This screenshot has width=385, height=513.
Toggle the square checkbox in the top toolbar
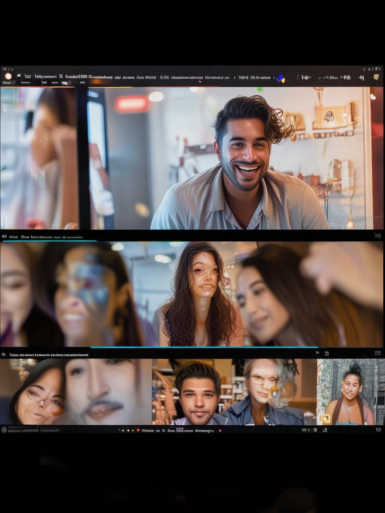tap(299, 77)
